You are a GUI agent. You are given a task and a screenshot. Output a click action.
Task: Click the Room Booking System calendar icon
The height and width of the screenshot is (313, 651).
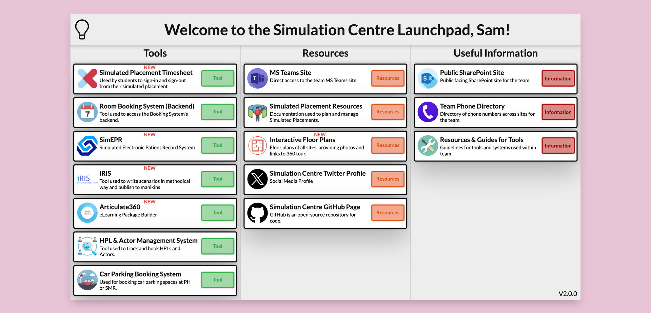click(87, 112)
